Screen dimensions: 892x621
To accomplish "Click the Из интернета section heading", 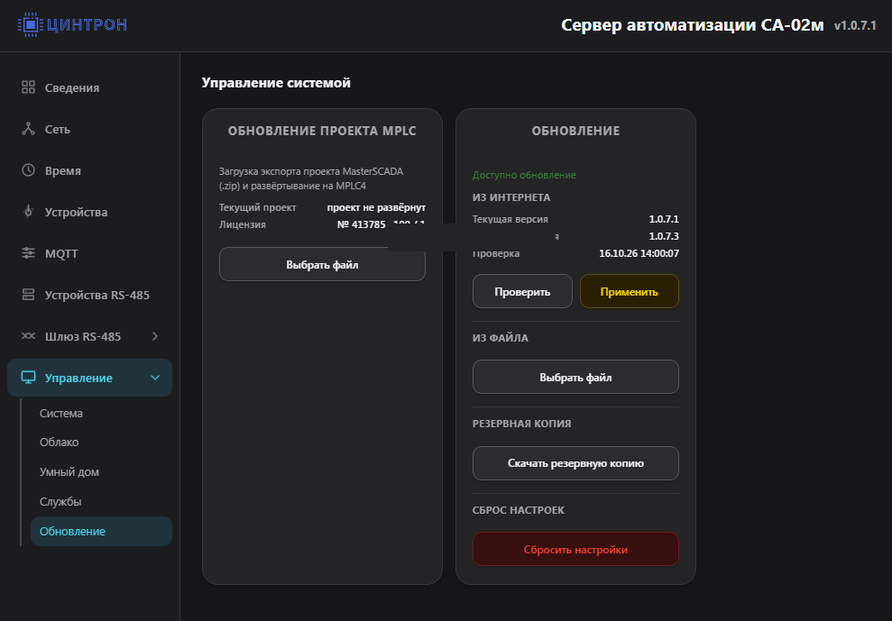I will click(x=511, y=197).
